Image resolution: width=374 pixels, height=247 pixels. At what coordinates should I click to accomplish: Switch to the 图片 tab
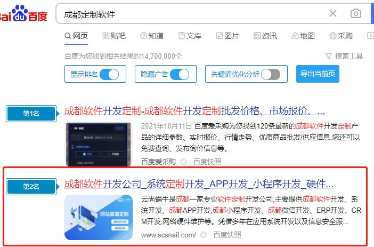(227, 36)
